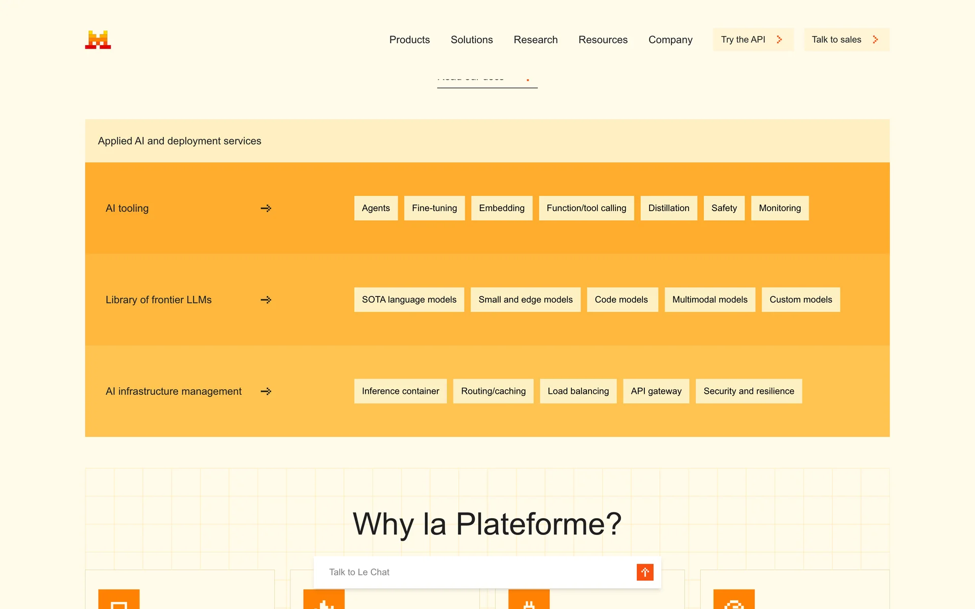Expand the Company navigation menu
The height and width of the screenshot is (609, 975).
670,40
